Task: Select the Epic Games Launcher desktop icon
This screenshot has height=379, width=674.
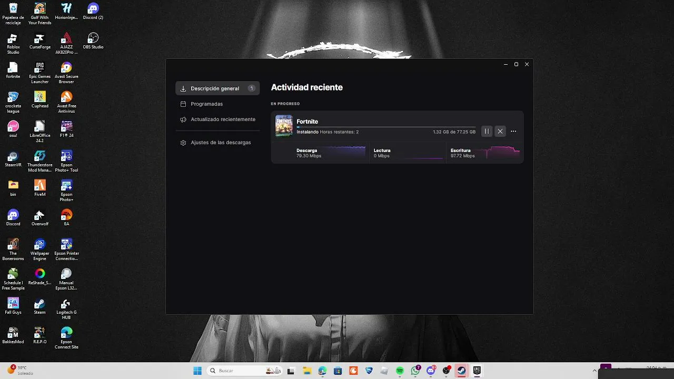Action: 40,73
